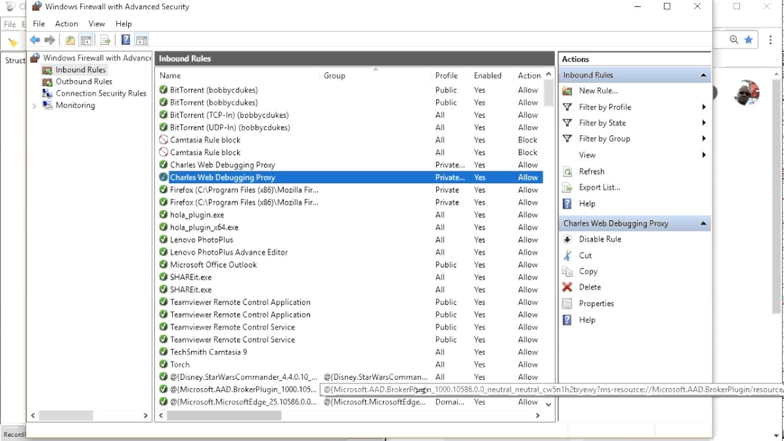The image size is (784, 441).
Task: Toggle Show/Hide Console Tree toolbar icon
Action: coord(86,40)
